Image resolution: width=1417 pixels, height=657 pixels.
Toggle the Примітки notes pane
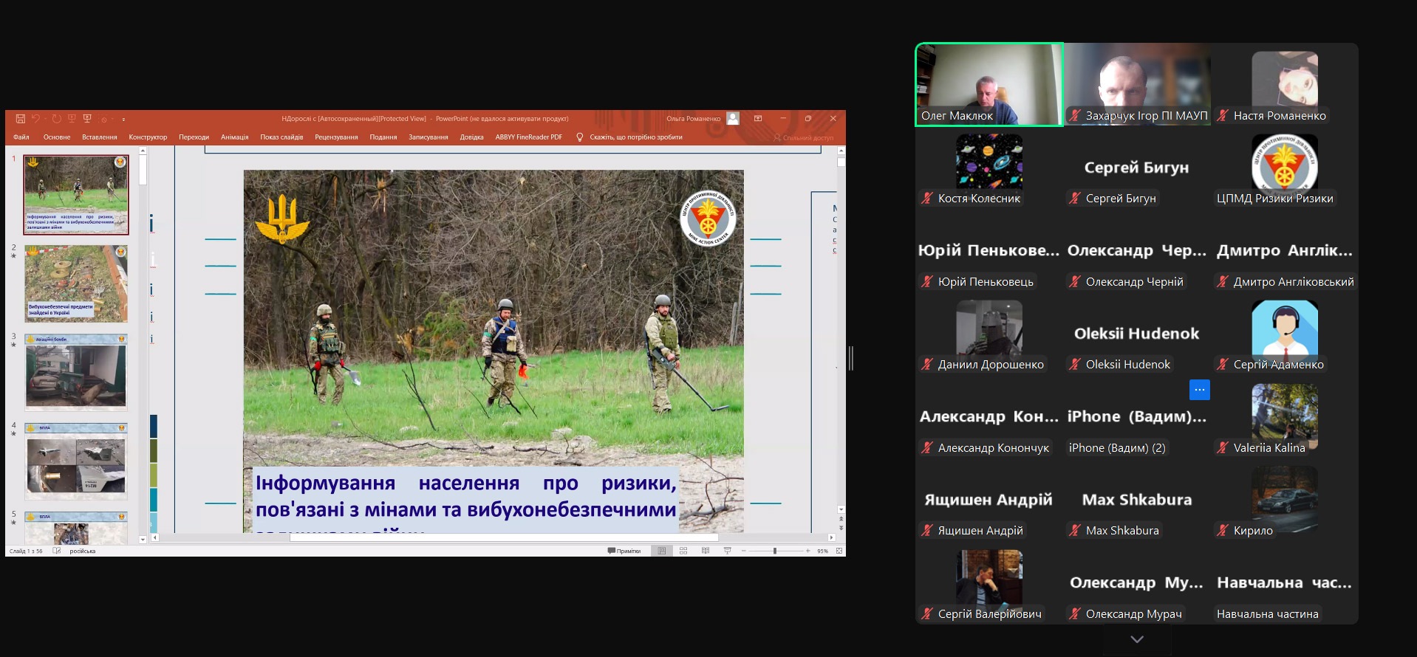click(x=624, y=551)
